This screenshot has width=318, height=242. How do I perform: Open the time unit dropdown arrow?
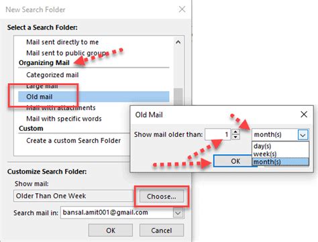coord(303,135)
